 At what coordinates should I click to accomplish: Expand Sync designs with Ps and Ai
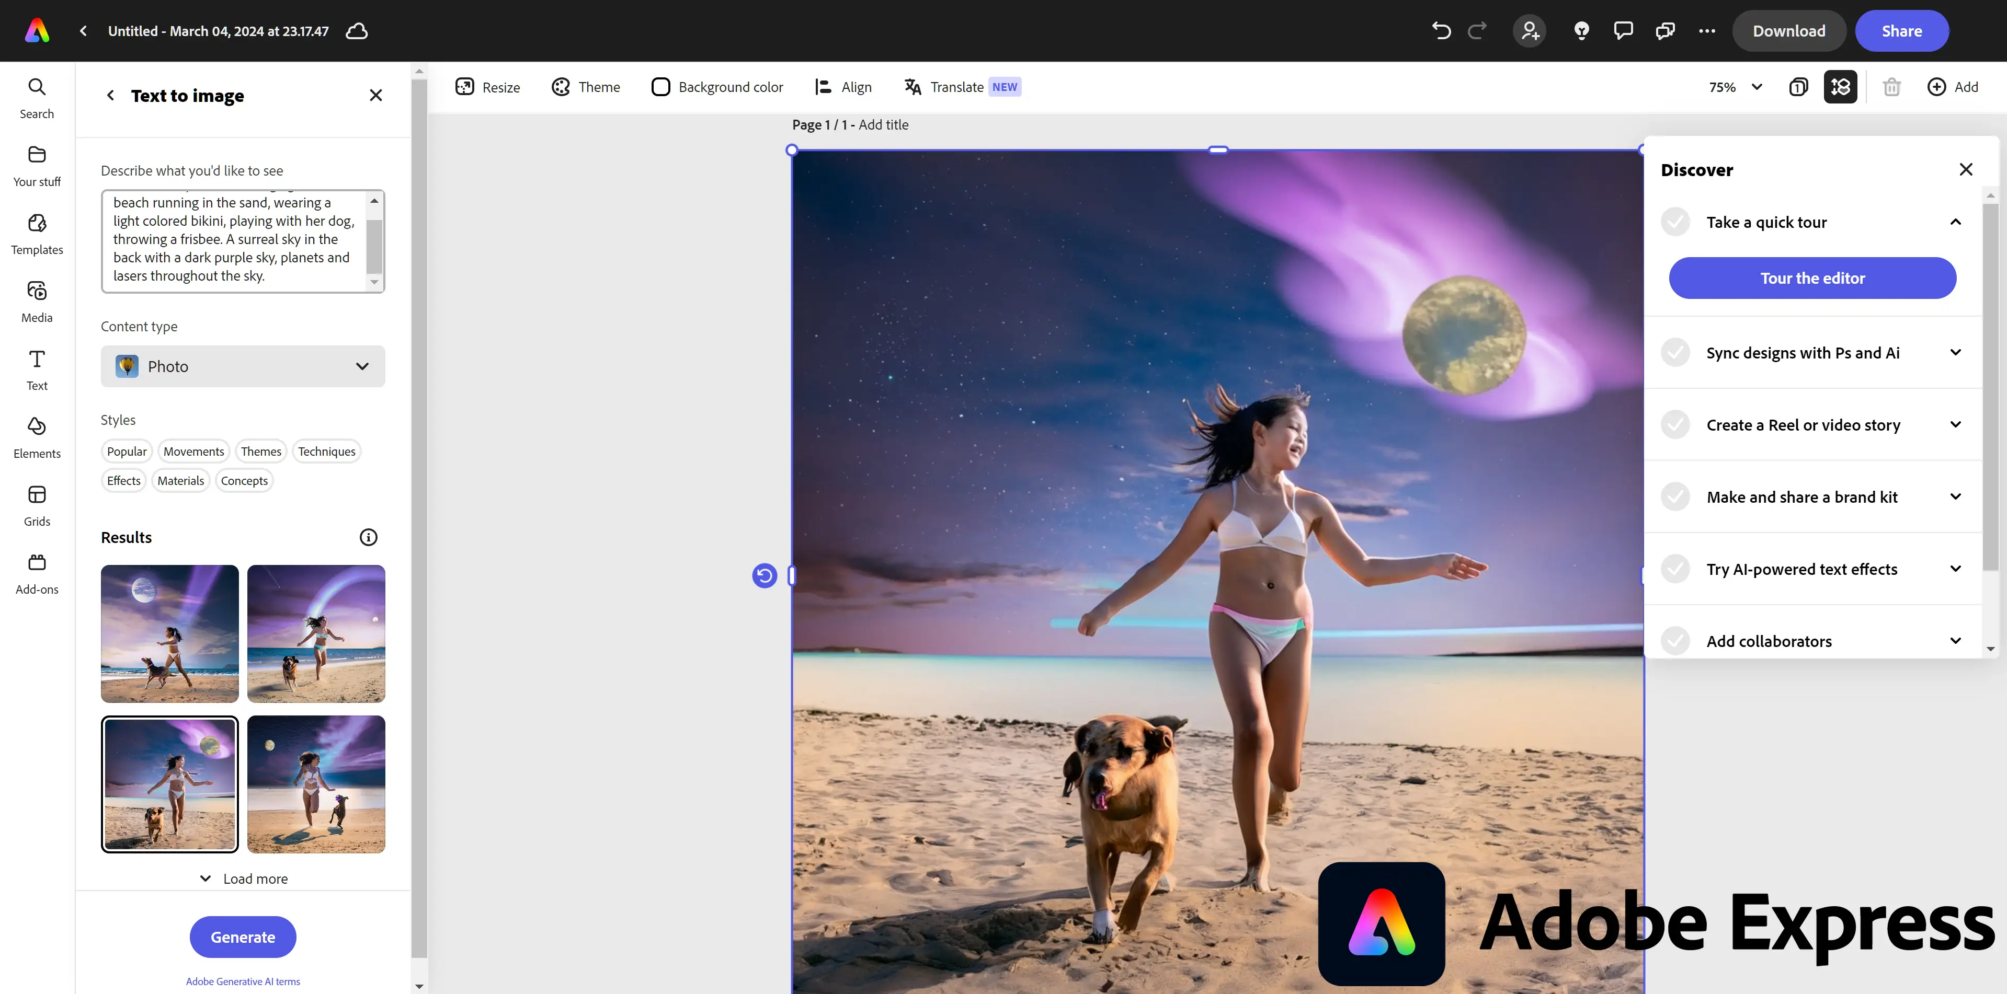click(x=1956, y=352)
